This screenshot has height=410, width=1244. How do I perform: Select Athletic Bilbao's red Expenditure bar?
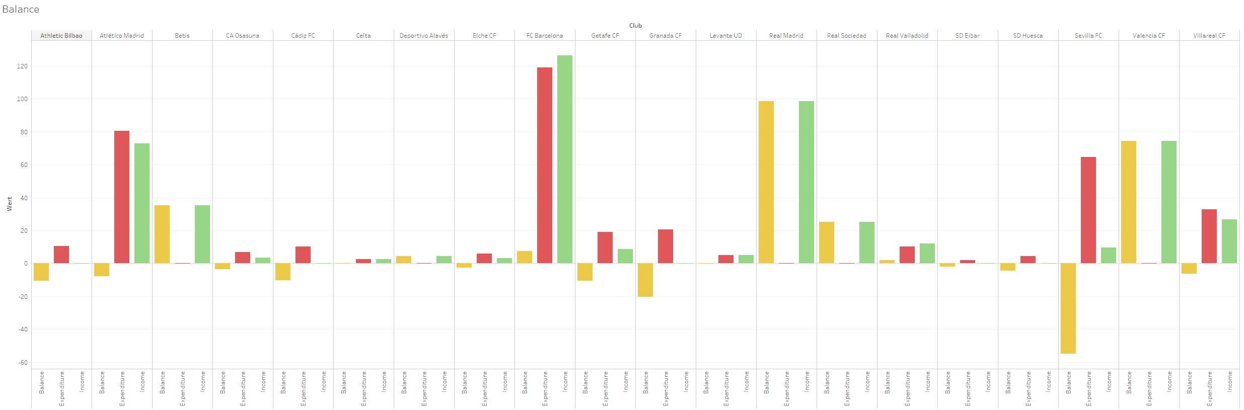pos(61,255)
